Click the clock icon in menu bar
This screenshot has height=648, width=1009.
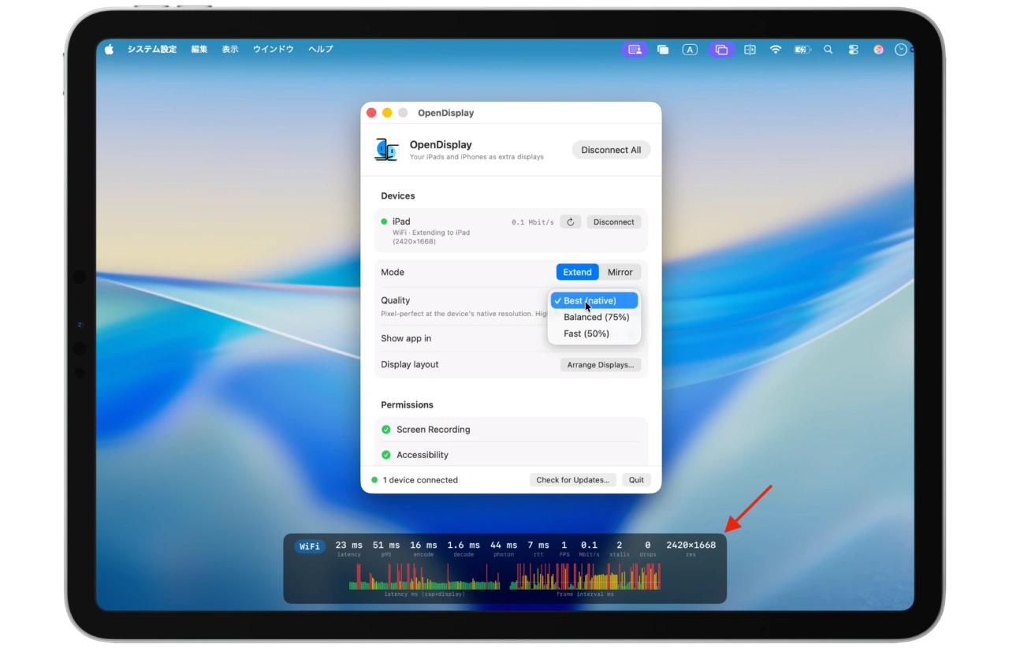click(901, 49)
